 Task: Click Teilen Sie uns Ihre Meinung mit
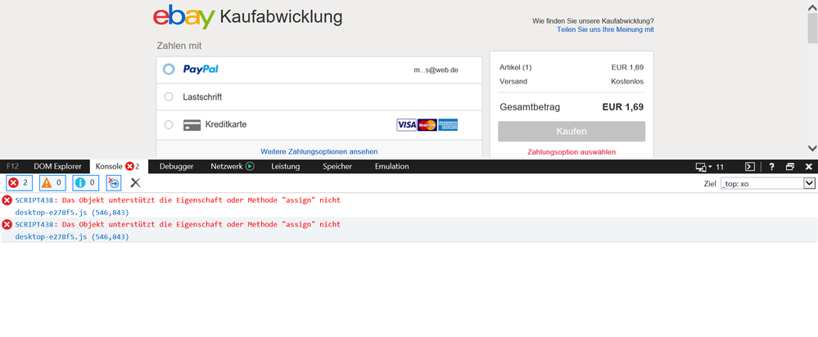click(x=605, y=29)
